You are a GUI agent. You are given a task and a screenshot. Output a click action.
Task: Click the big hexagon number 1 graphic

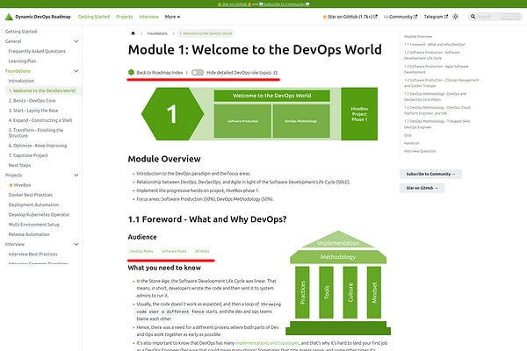click(172, 114)
